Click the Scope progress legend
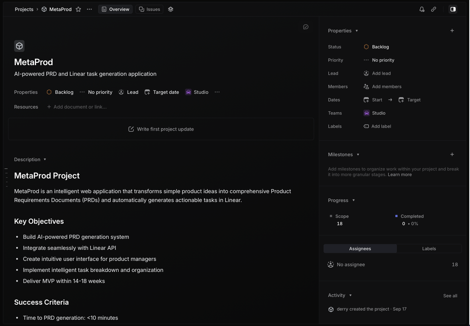Screen dimensions: 470x326 click(x=339, y=216)
